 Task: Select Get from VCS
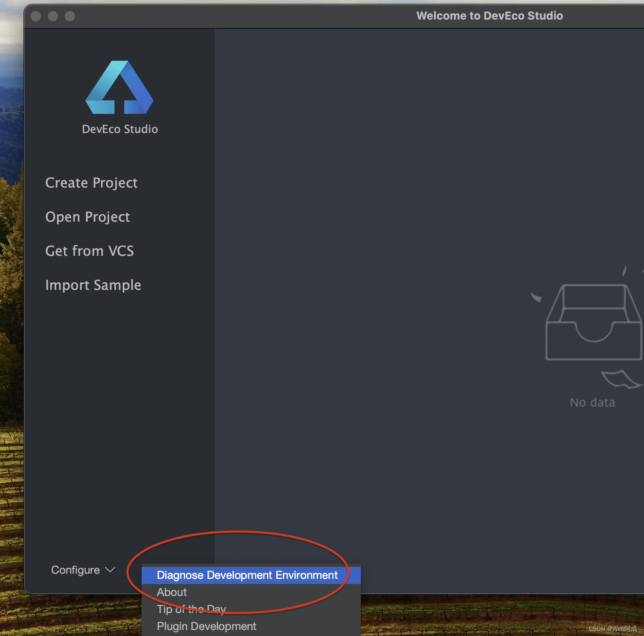pyautogui.click(x=90, y=251)
